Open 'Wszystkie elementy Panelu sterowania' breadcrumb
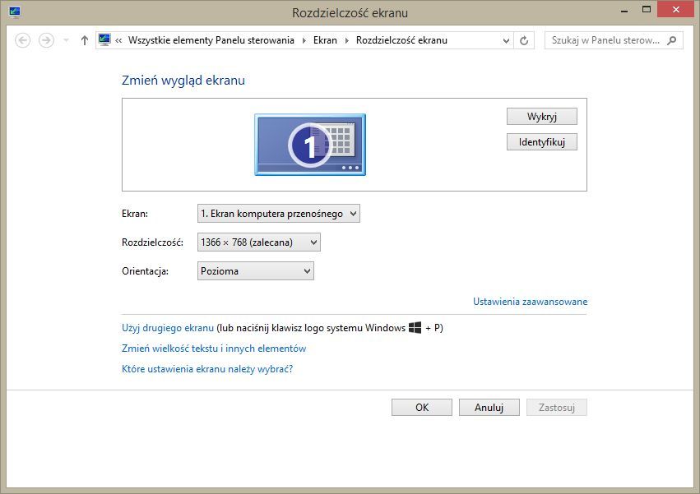The image size is (700, 494). pos(211,40)
